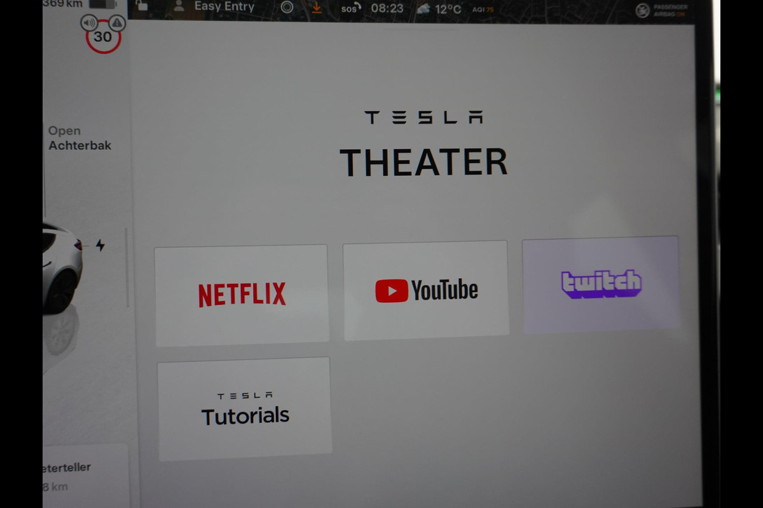Tap the 30 speed limit sign
The image size is (763, 508).
click(103, 37)
